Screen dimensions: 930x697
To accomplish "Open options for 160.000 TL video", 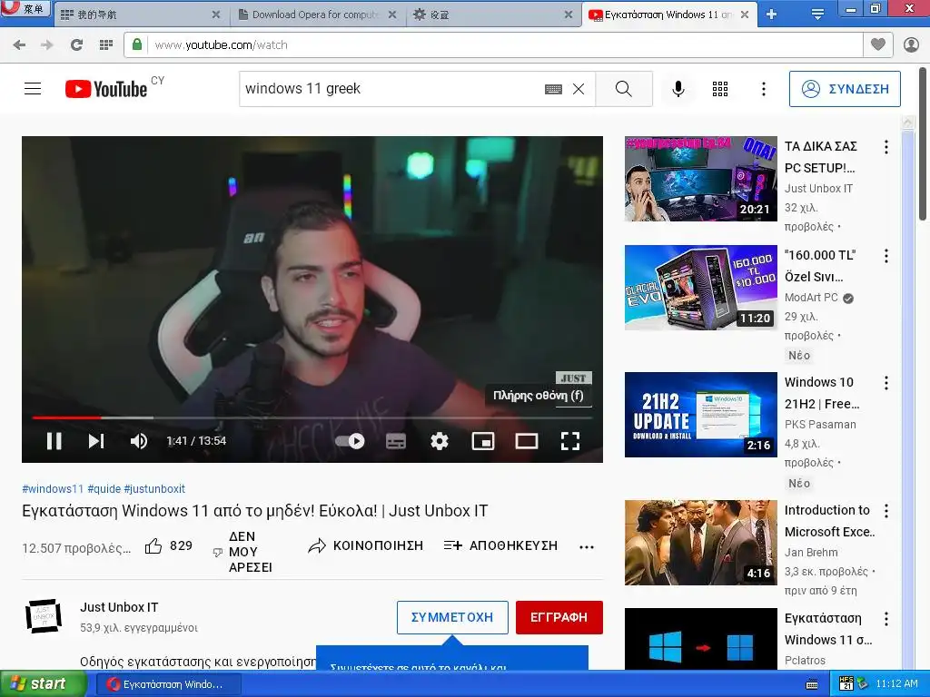I will point(886,256).
